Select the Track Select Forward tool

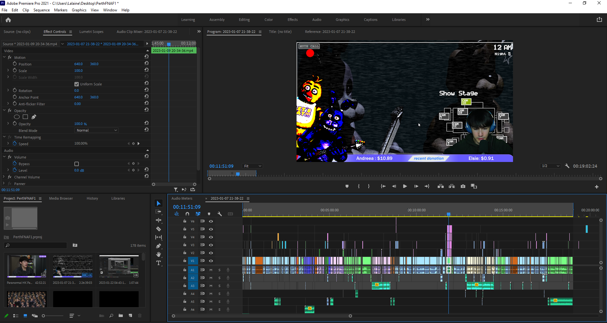[x=159, y=212]
